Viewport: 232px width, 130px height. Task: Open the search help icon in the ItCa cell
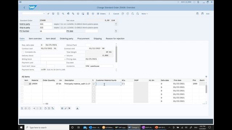pyautogui.click(x=123, y=84)
